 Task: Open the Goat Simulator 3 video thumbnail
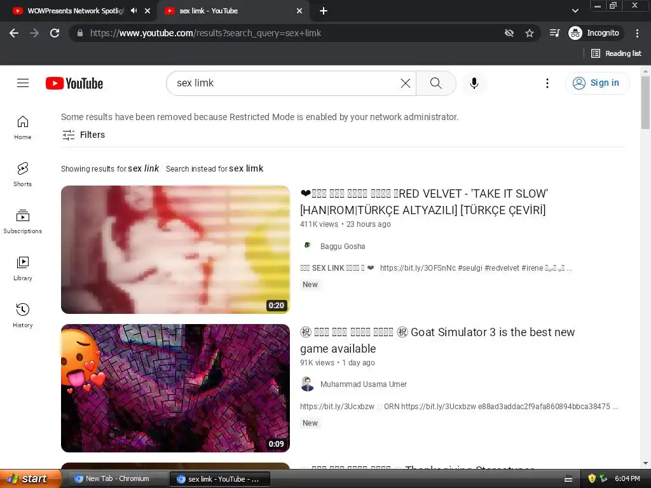175,388
